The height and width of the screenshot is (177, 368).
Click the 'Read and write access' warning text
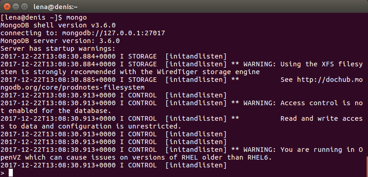[321, 118]
